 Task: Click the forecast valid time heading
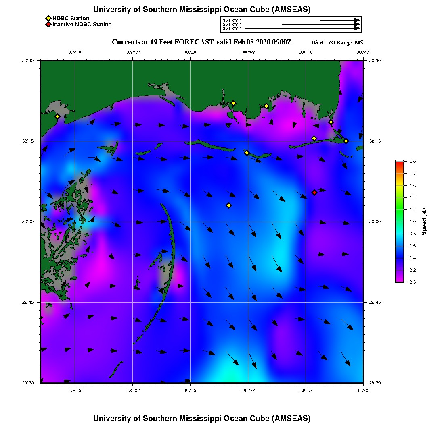click(202, 42)
